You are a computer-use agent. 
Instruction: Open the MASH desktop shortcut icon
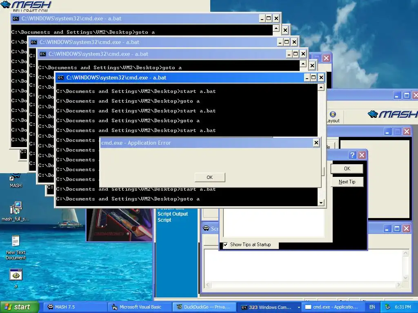16,178
